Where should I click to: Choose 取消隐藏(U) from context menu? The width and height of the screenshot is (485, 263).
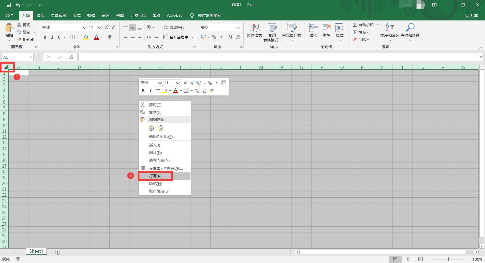pos(164,191)
